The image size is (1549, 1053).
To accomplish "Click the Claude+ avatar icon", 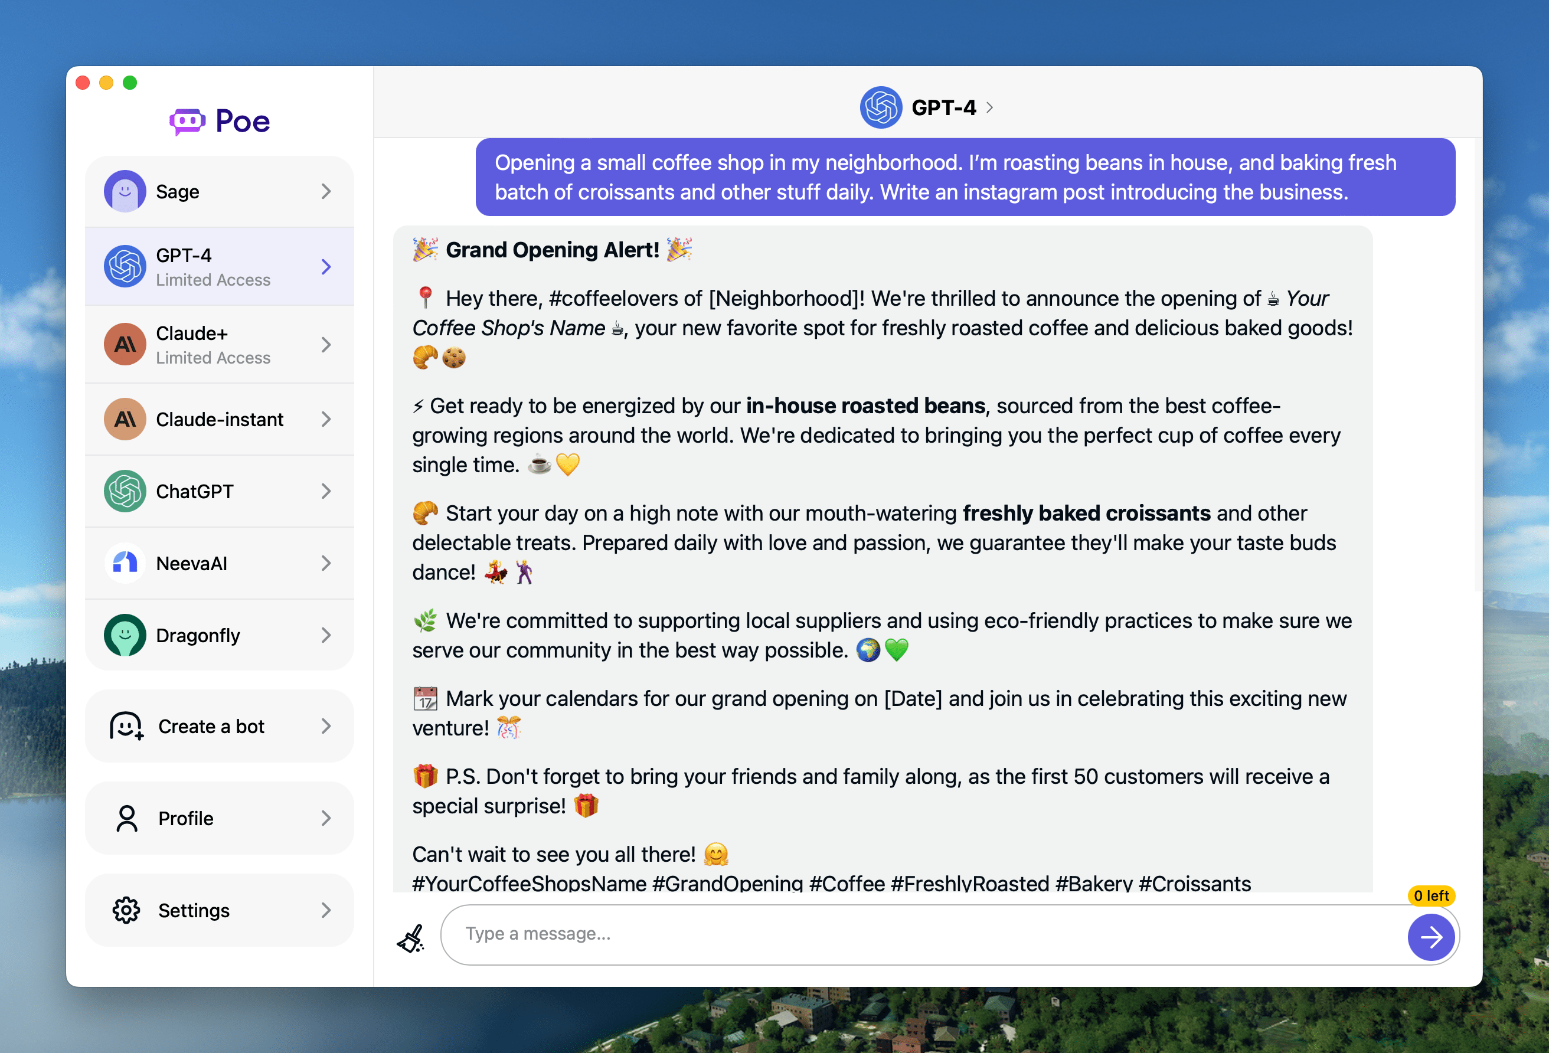I will [125, 345].
